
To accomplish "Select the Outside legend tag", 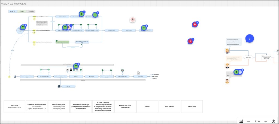I will point(31,11).
